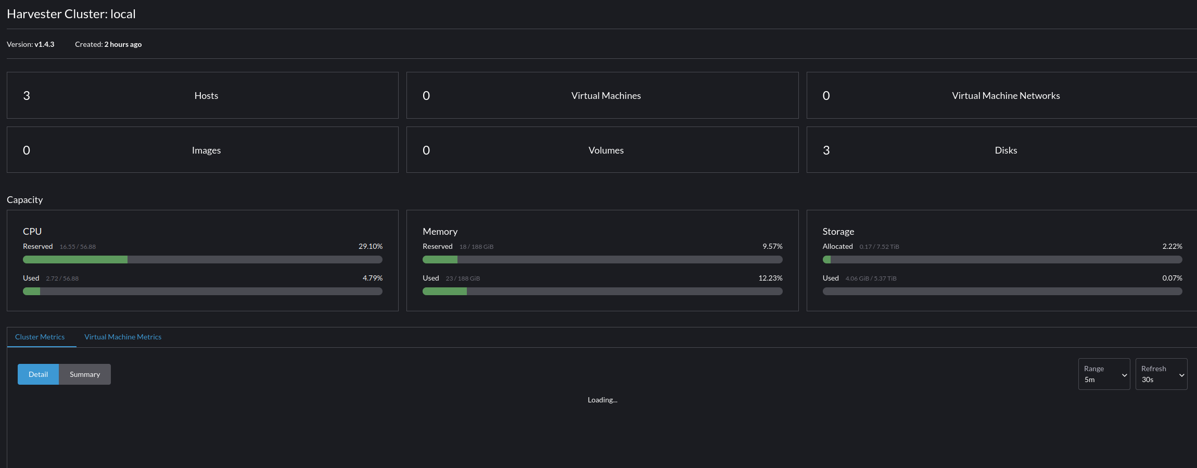Switch to Virtual Machine Metrics tab
This screenshot has width=1197, height=468.
pos(123,337)
